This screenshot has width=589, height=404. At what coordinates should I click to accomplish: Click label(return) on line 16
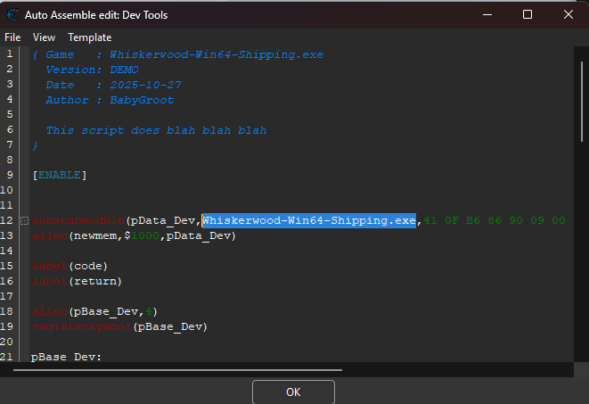[x=77, y=281]
